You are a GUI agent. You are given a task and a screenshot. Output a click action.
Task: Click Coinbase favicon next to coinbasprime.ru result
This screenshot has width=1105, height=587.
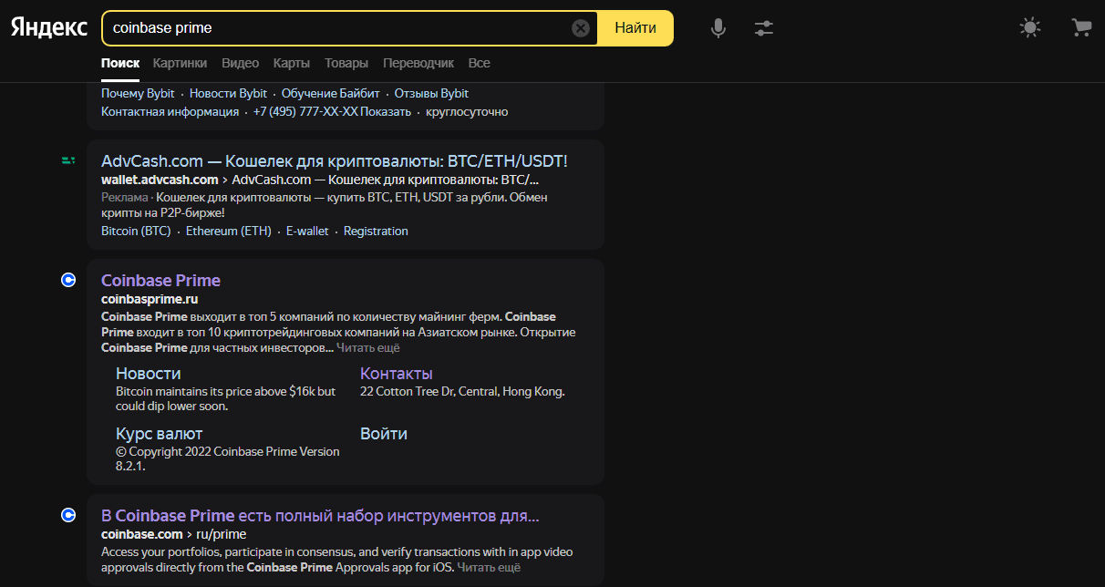click(67, 280)
